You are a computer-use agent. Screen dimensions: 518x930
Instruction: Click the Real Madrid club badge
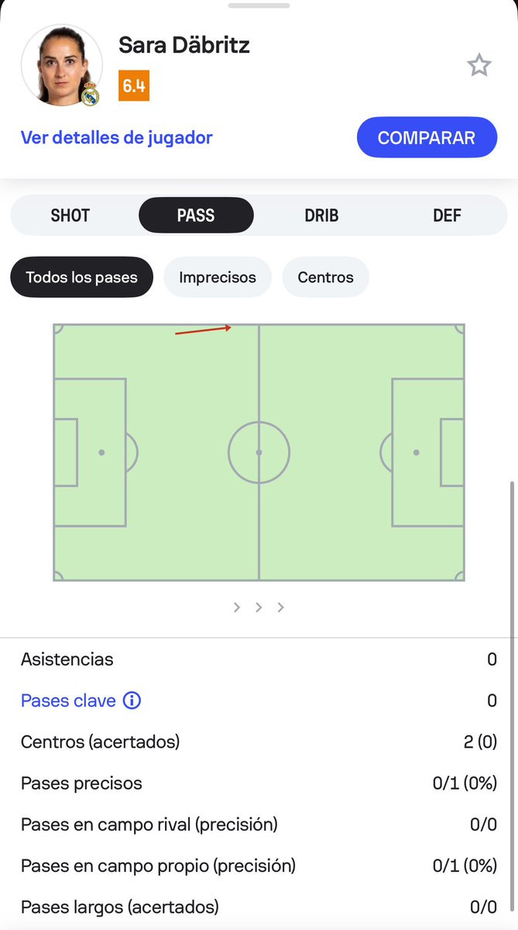[91, 94]
